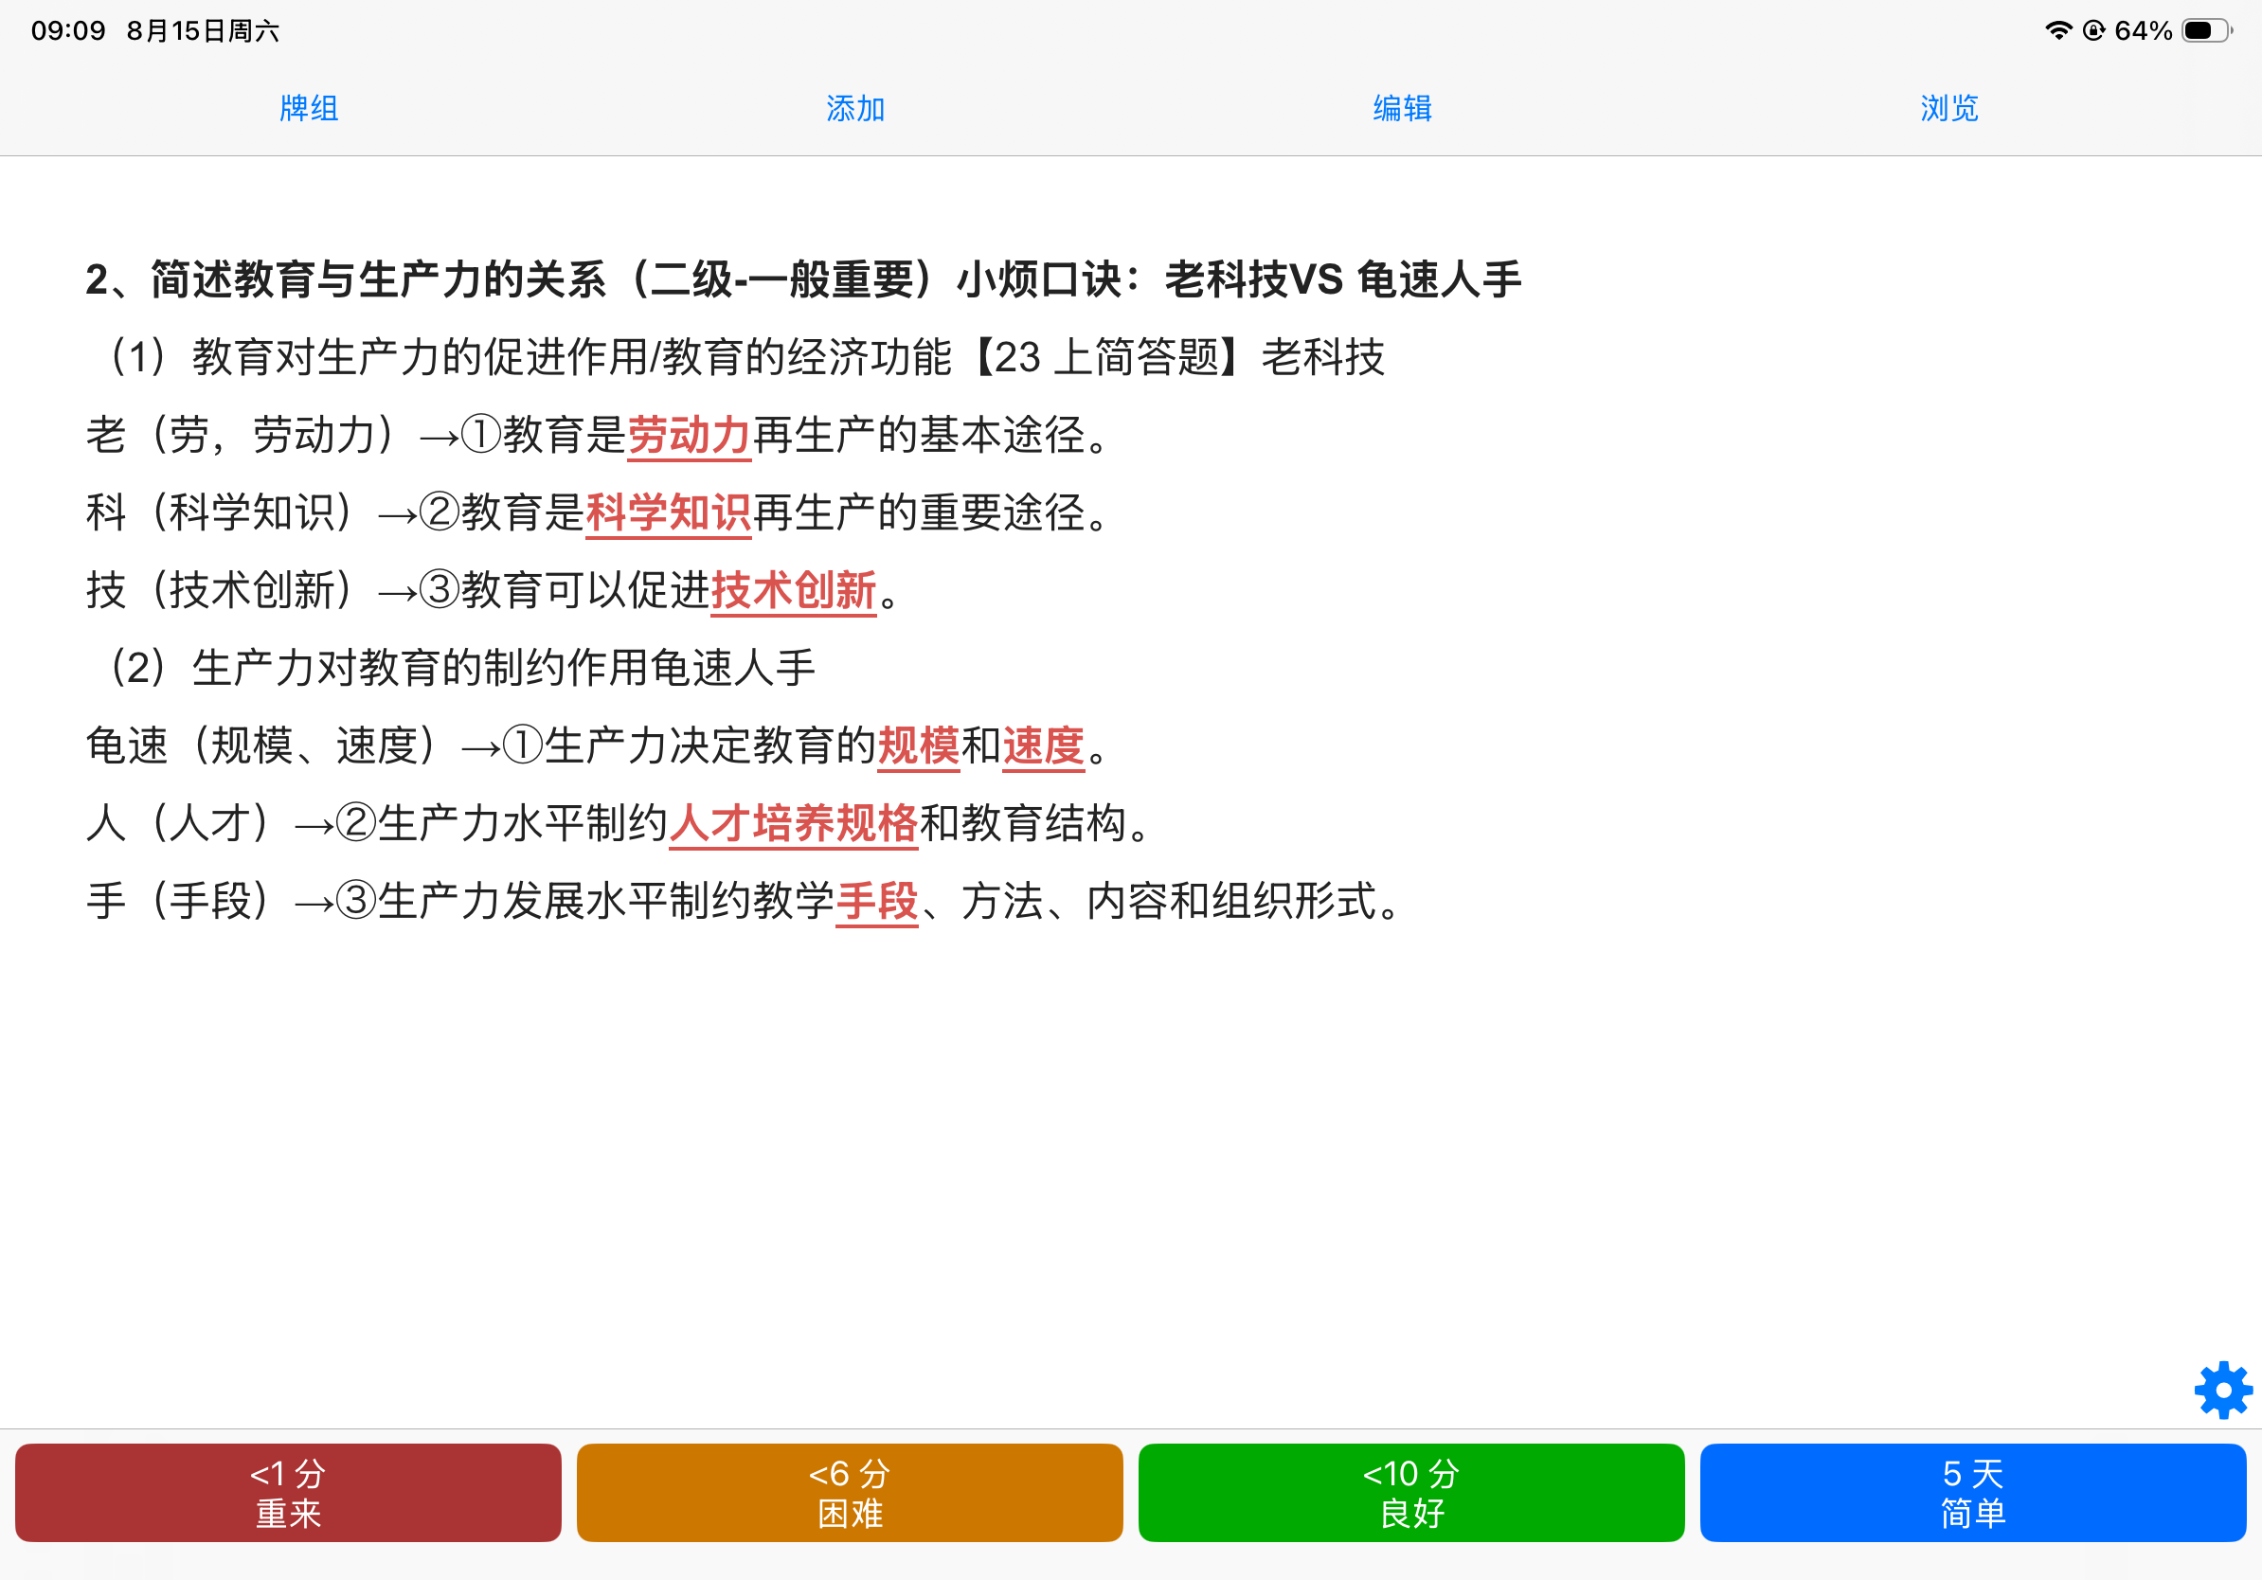Open the 编辑 edit tab
This screenshot has width=2262, height=1580.
point(1402,108)
